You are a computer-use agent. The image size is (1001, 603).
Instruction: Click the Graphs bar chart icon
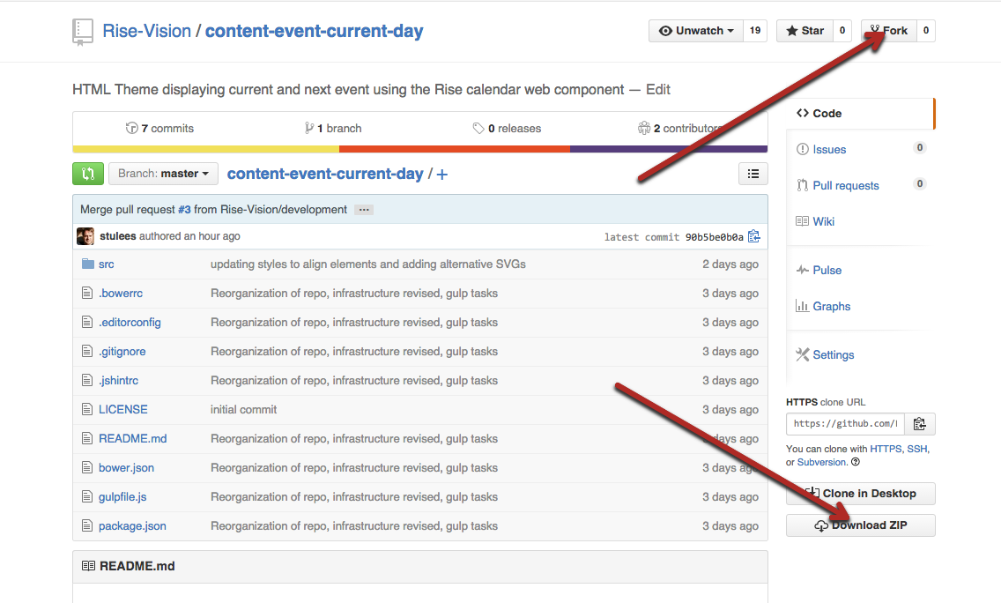[803, 306]
